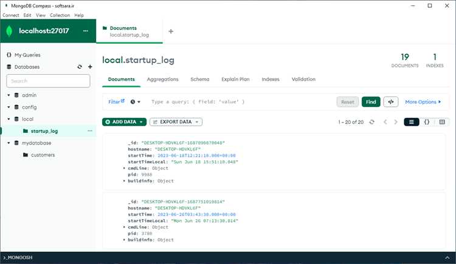This screenshot has width=456, height=264.
Task: Click the 1 INDEXES count
Action: (435, 60)
